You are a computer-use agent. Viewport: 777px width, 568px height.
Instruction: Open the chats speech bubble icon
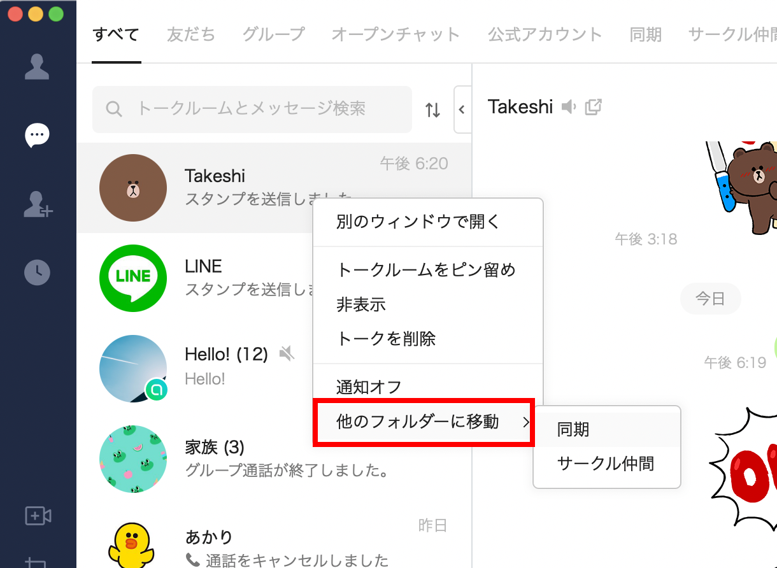tap(37, 134)
